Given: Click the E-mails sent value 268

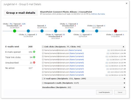Looking at the screenshot, I should (x=30, y=47).
